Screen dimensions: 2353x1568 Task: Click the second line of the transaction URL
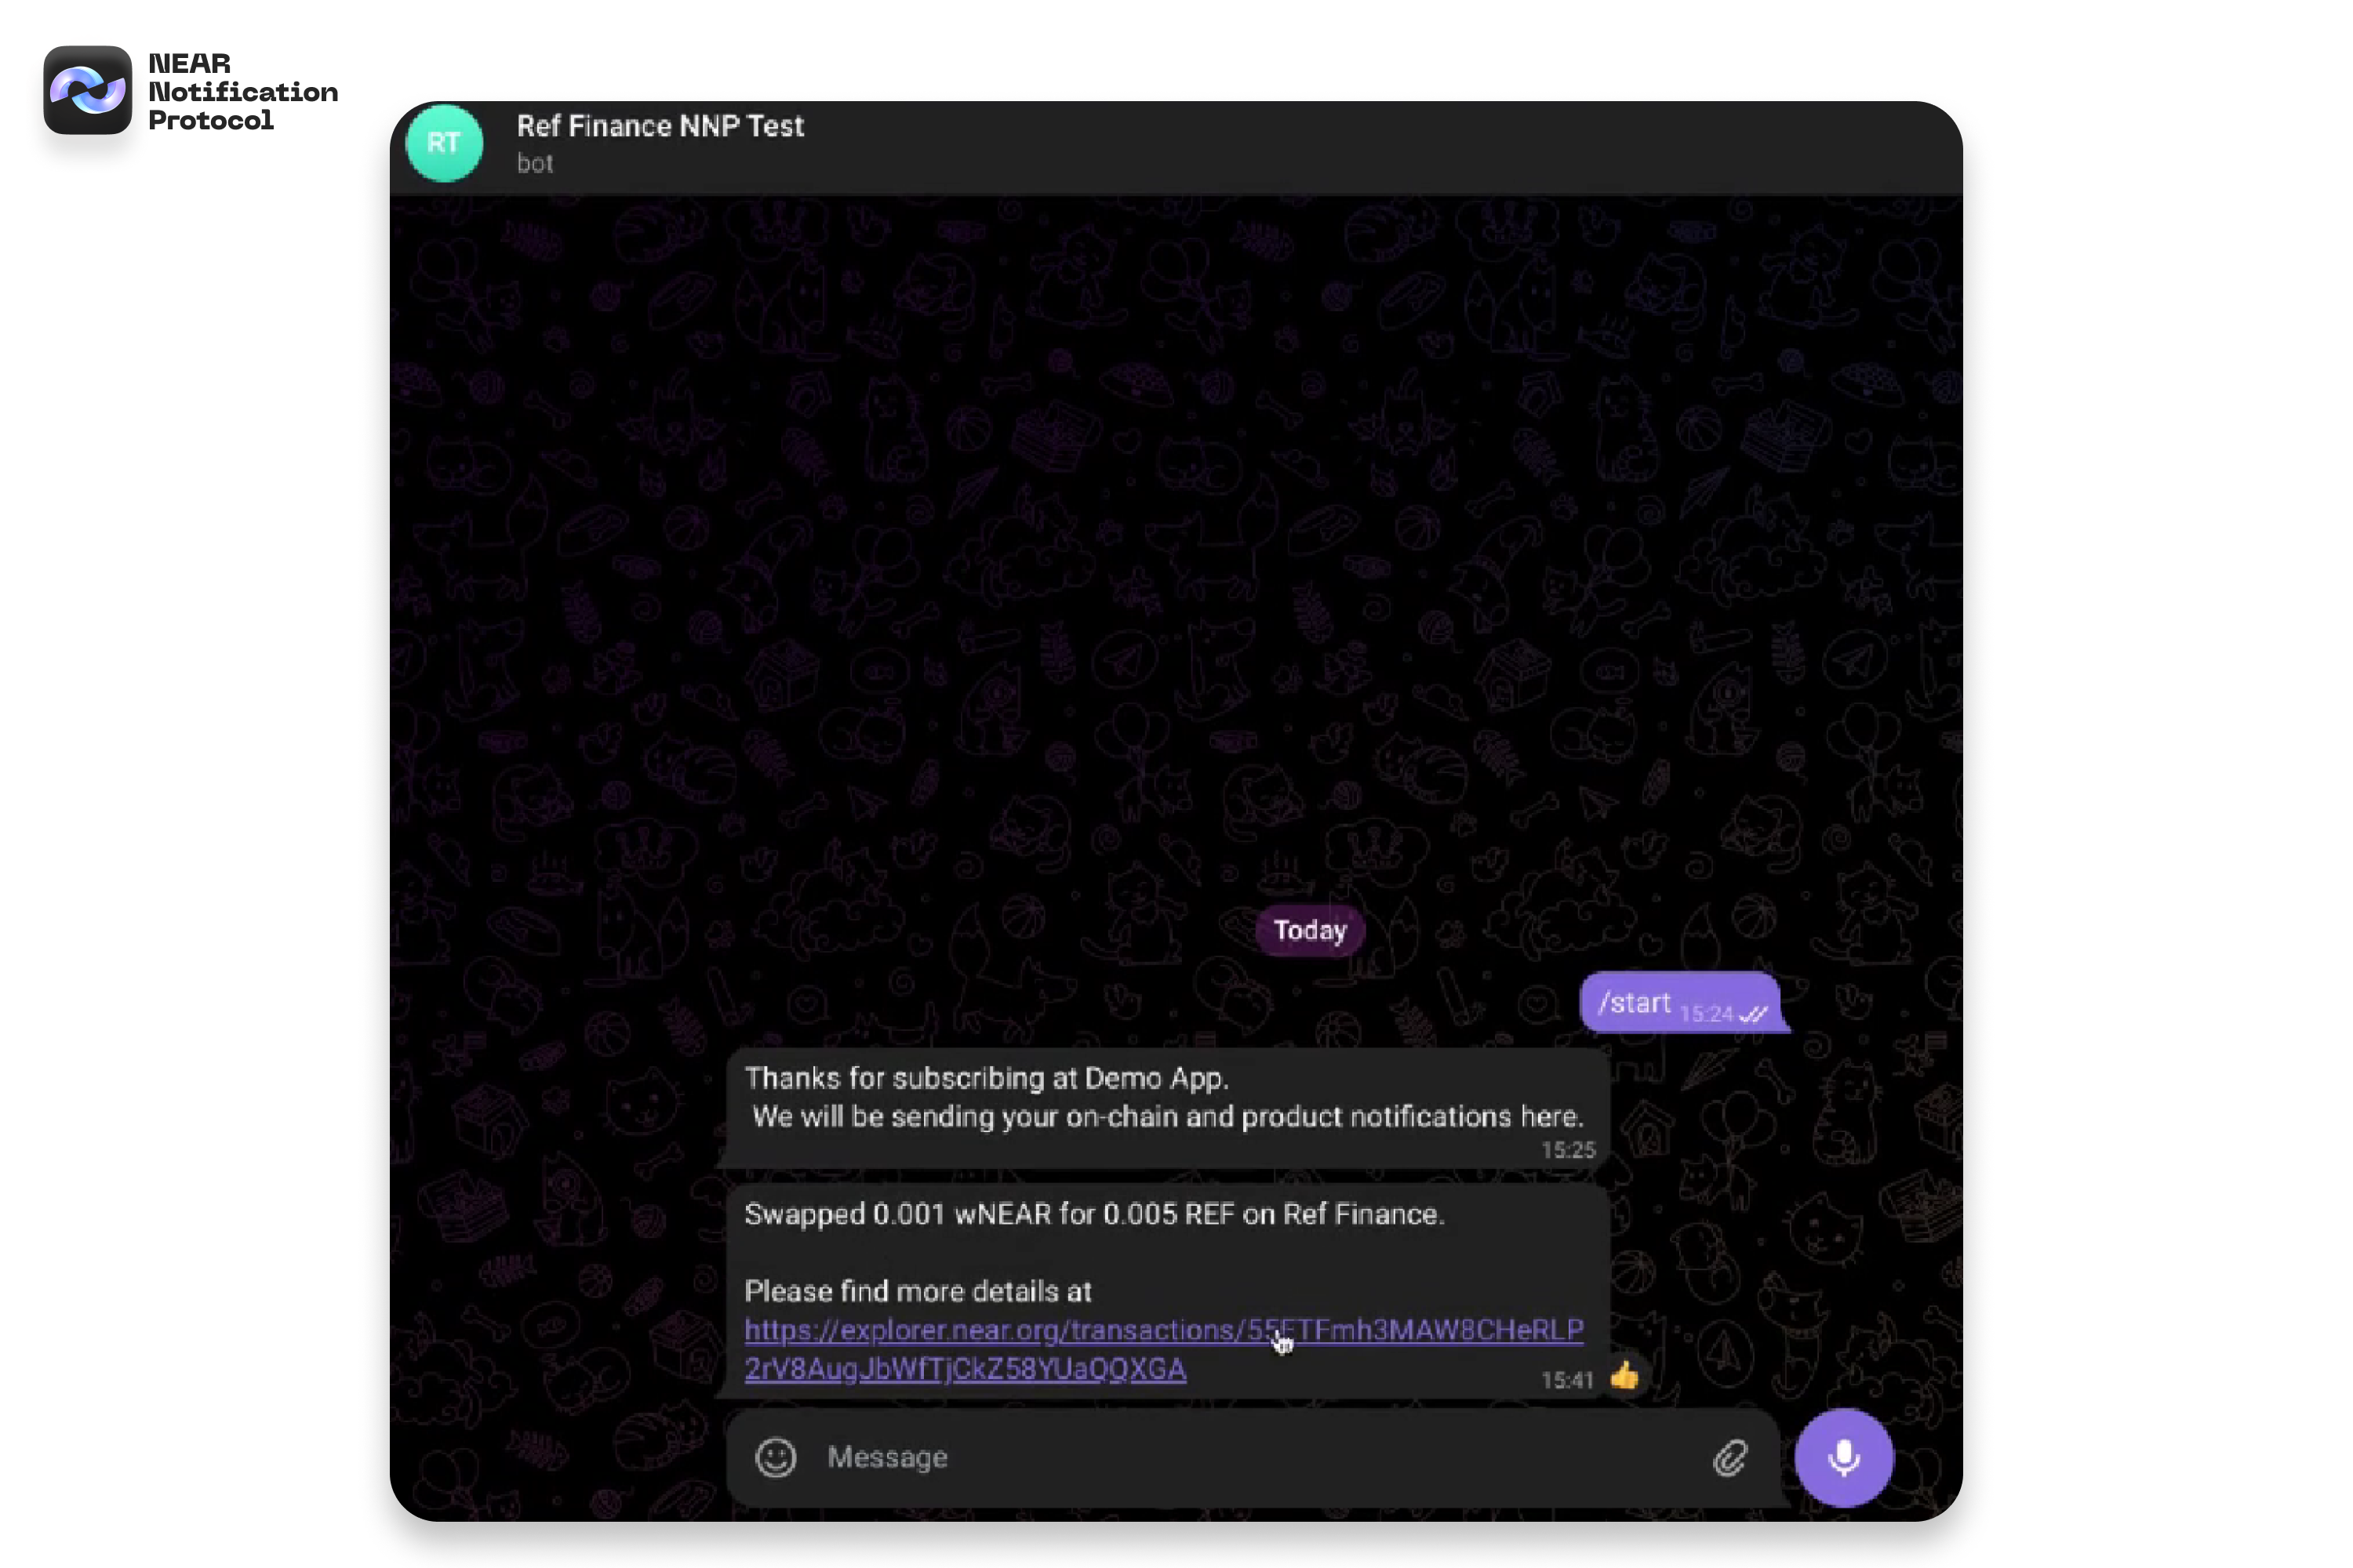pyautogui.click(x=966, y=1369)
